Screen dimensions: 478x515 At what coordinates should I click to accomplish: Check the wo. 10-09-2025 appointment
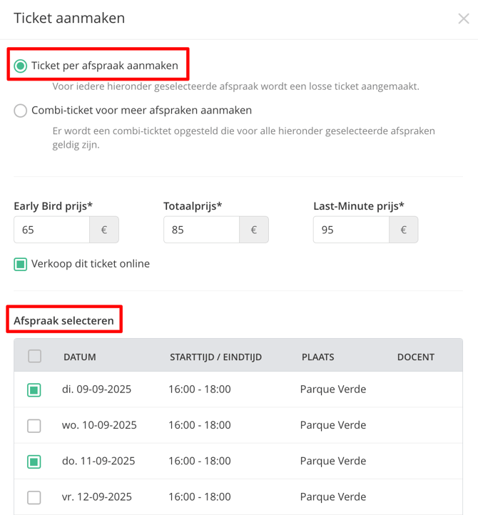pos(34,426)
